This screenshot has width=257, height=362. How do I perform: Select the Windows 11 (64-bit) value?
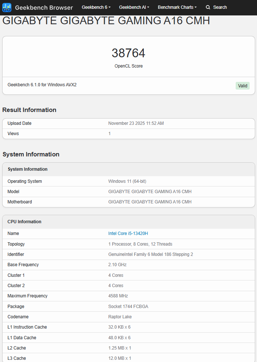click(x=127, y=181)
